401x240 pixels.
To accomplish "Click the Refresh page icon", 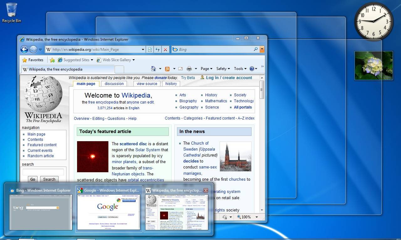I will click(x=157, y=49).
